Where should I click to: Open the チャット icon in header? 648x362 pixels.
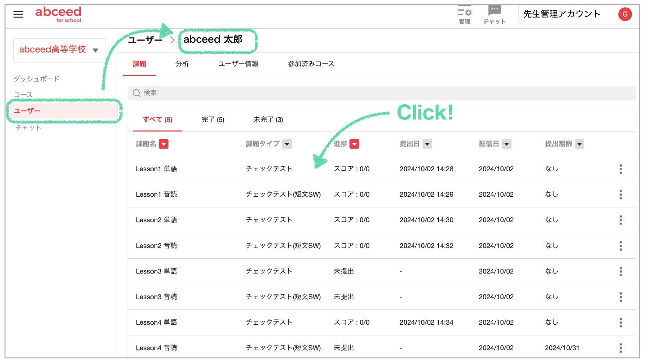click(x=494, y=14)
